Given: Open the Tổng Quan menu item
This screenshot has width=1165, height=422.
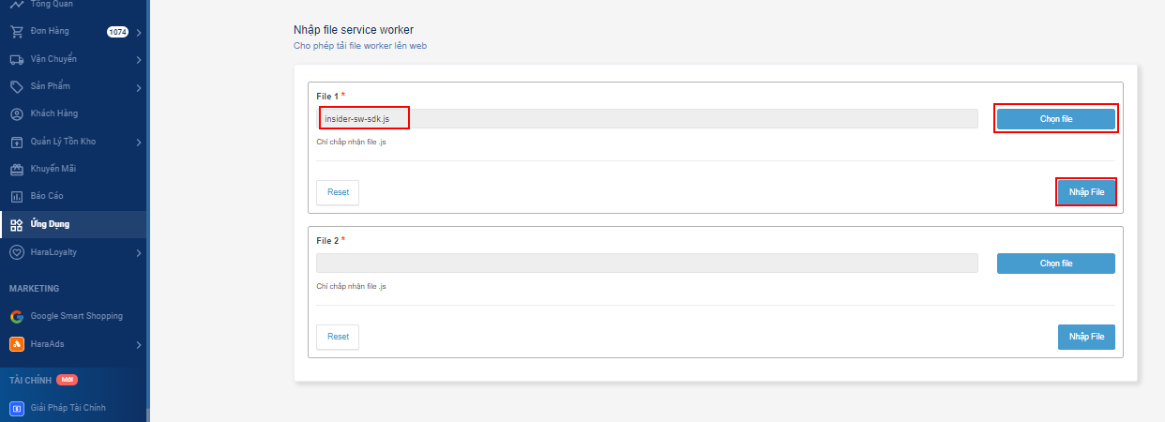Looking at the screenshot, I should pos(52,5).
